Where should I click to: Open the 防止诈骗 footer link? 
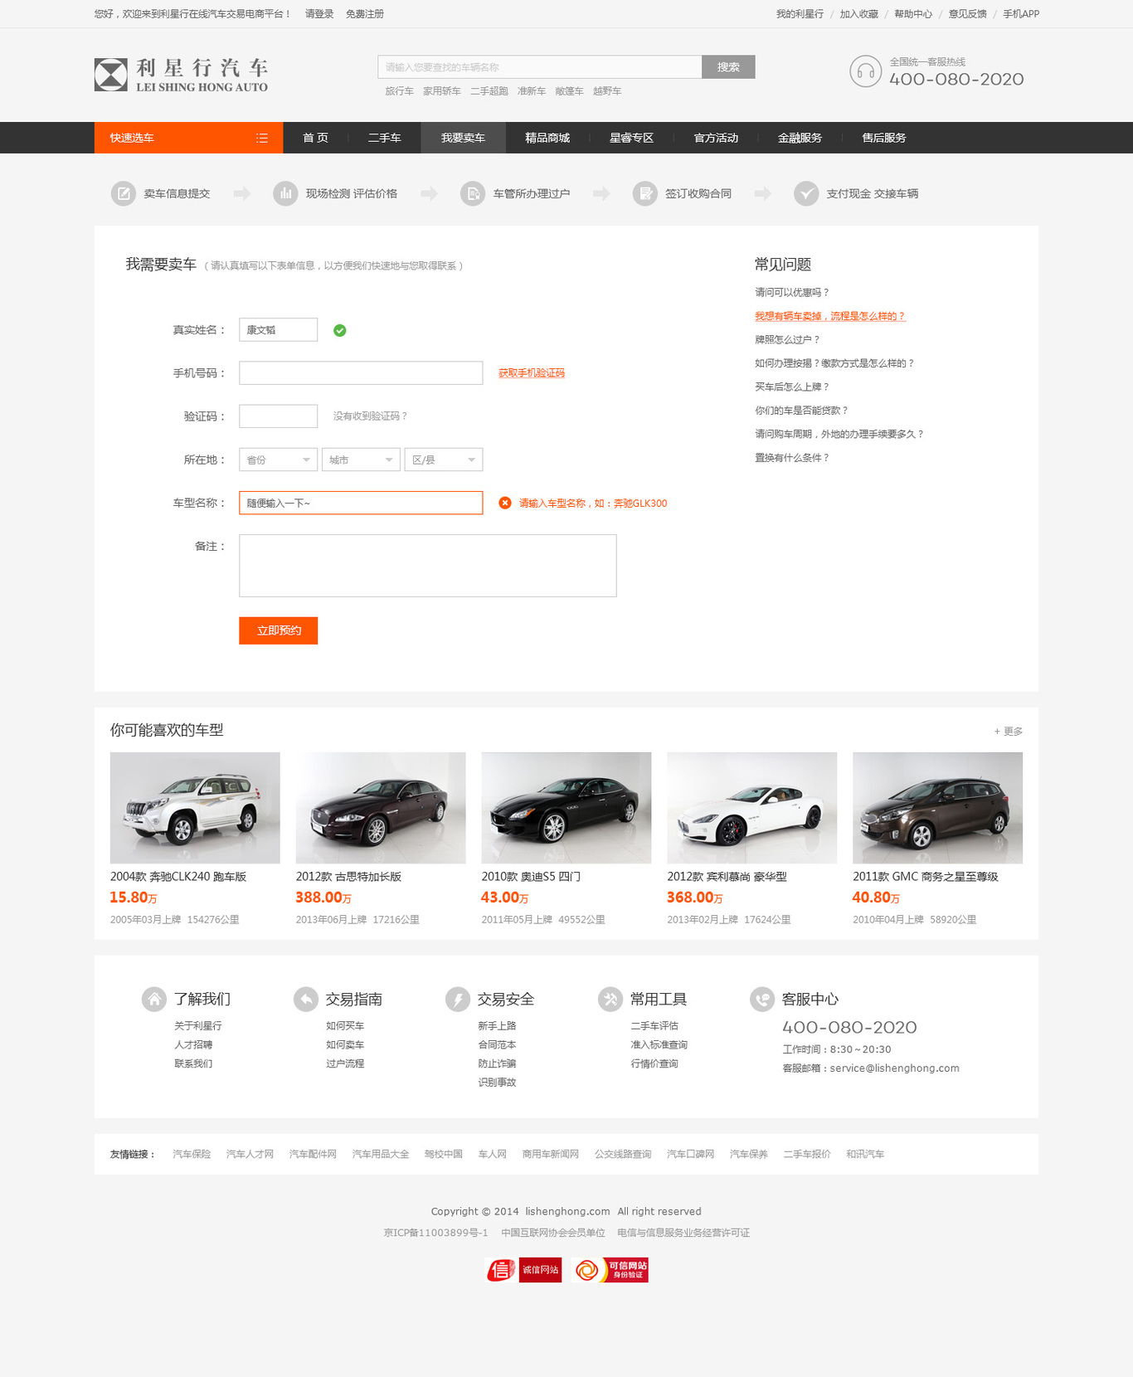[x=497, y=1063]
